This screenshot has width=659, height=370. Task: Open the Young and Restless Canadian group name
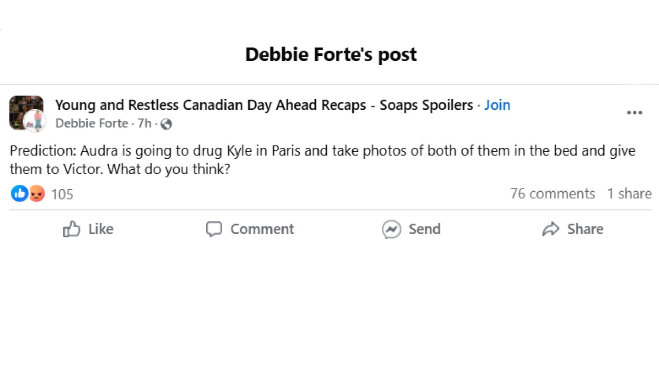tap(264, 105)
